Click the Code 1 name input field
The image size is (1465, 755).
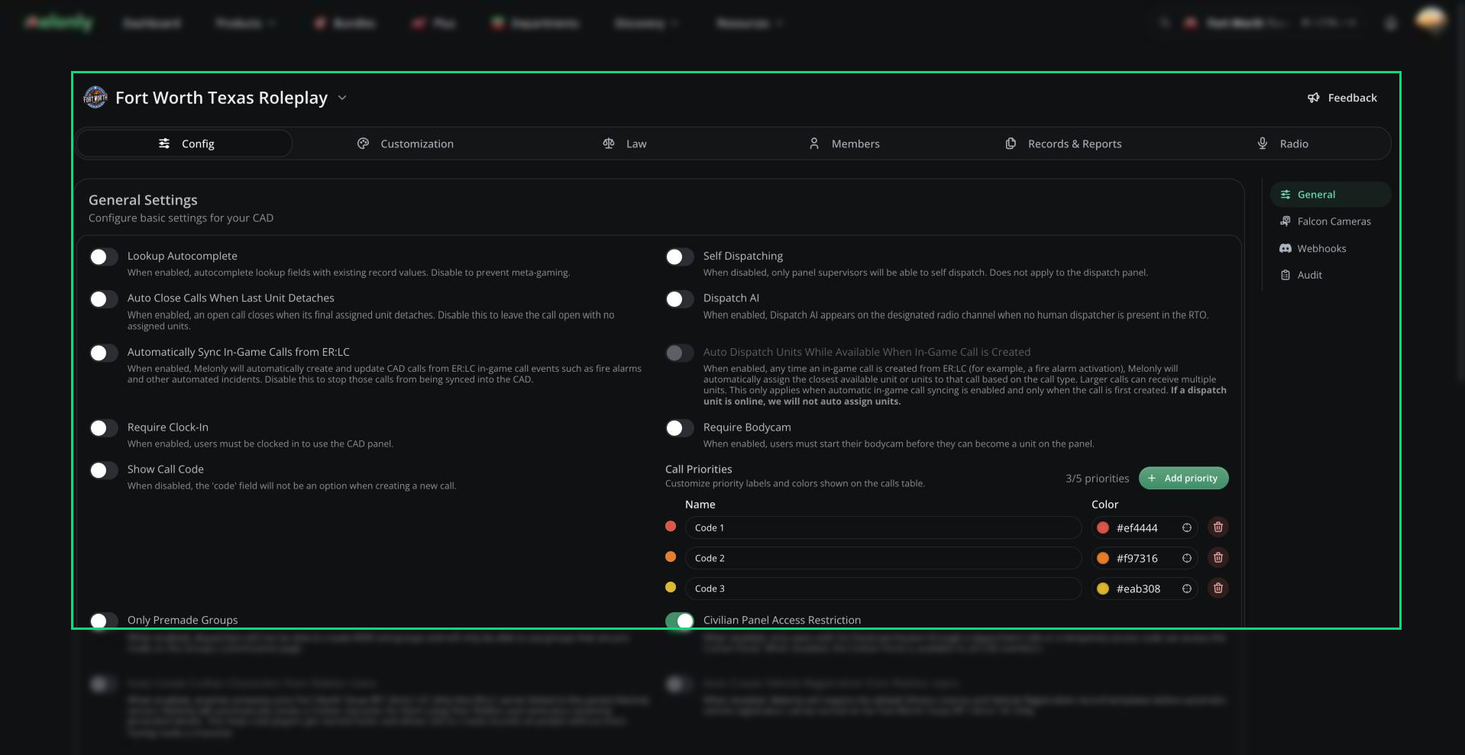(883, 528)
